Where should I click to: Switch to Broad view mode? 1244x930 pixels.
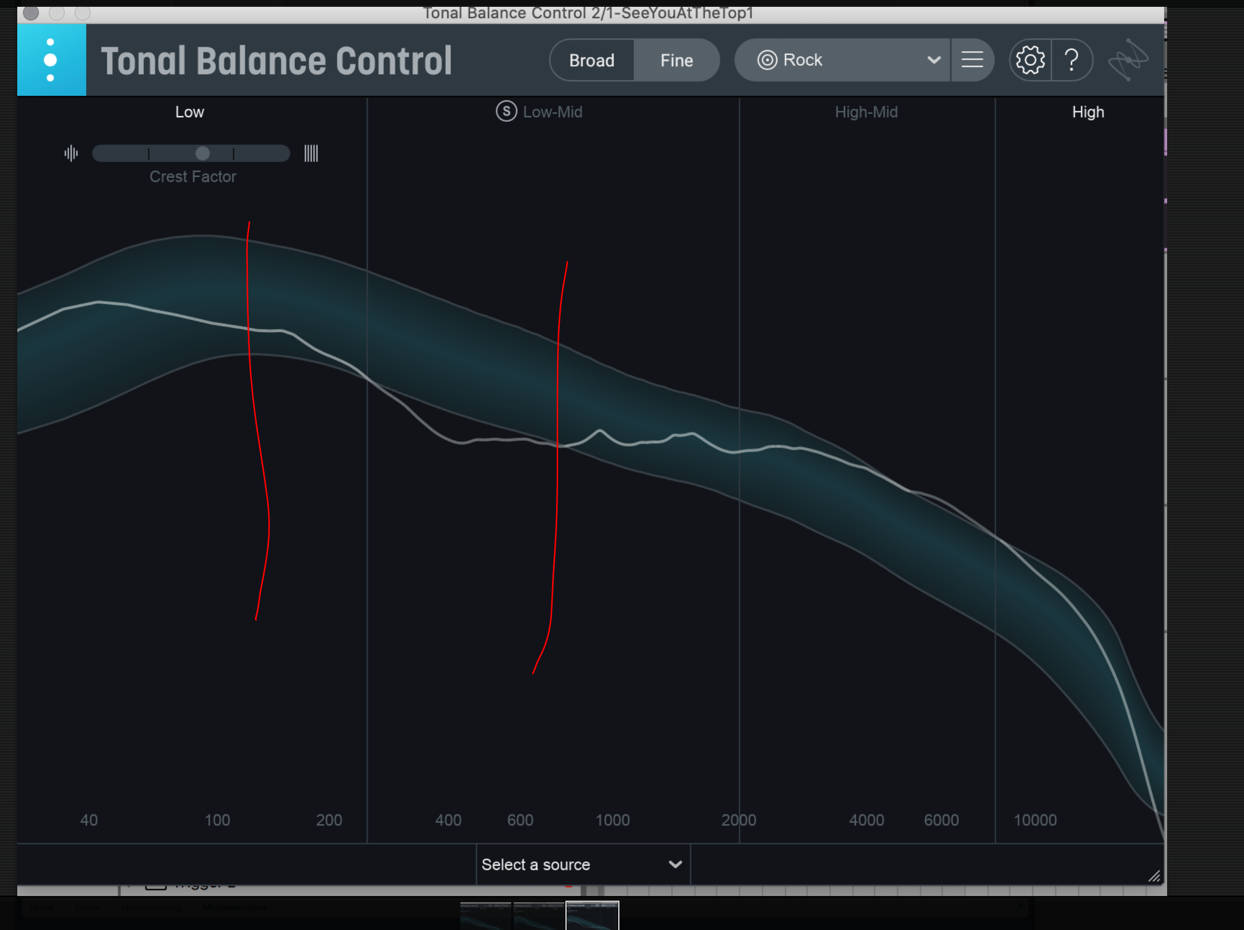pos(592,60)
